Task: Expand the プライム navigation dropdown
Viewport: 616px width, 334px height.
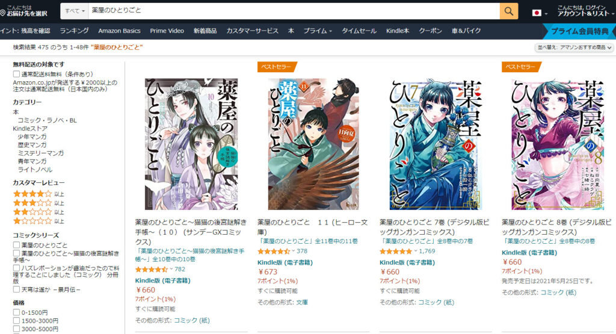Action: pyautogui.click(x=318, y=31)
